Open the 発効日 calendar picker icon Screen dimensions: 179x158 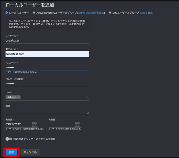(34, 125)
